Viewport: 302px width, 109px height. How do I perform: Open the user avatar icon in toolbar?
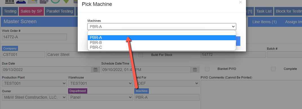(21, 2)
